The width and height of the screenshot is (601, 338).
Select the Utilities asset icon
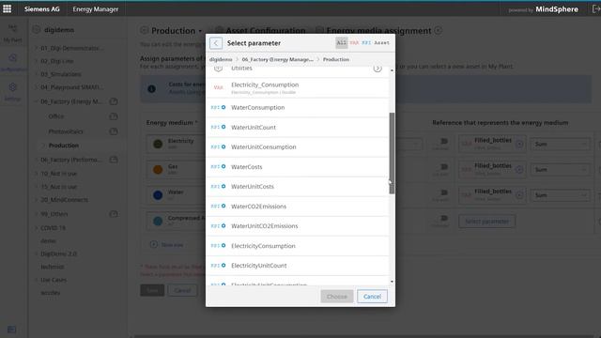click(x=218, y=69)
